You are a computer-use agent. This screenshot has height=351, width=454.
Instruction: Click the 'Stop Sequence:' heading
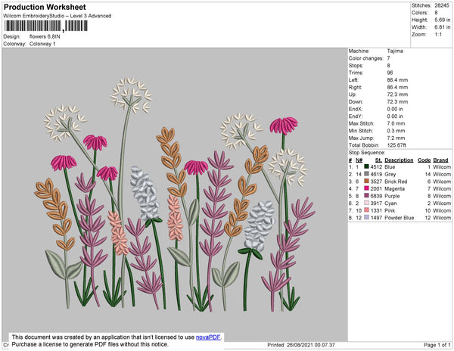[367, 153]
